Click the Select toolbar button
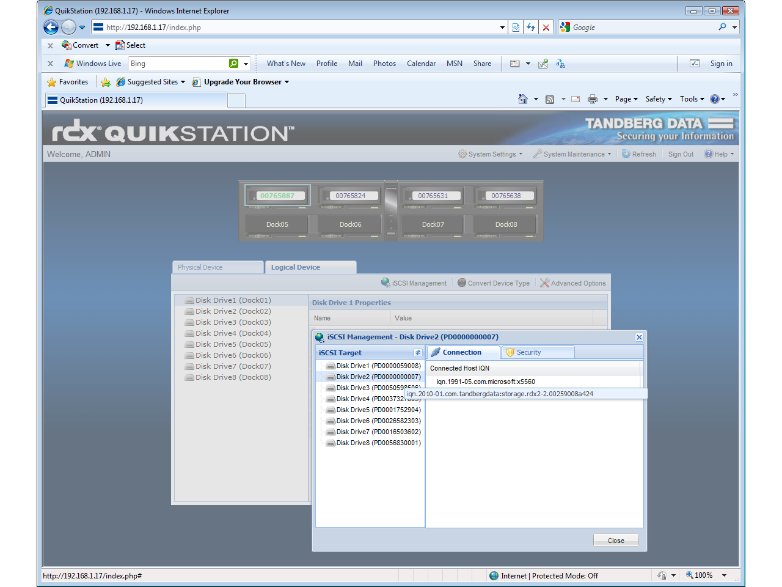The image size is (782, 587). [130, 45]
